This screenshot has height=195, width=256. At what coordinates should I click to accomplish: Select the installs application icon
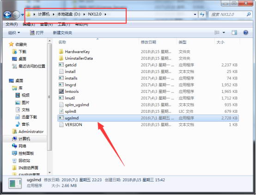point(61,78)
